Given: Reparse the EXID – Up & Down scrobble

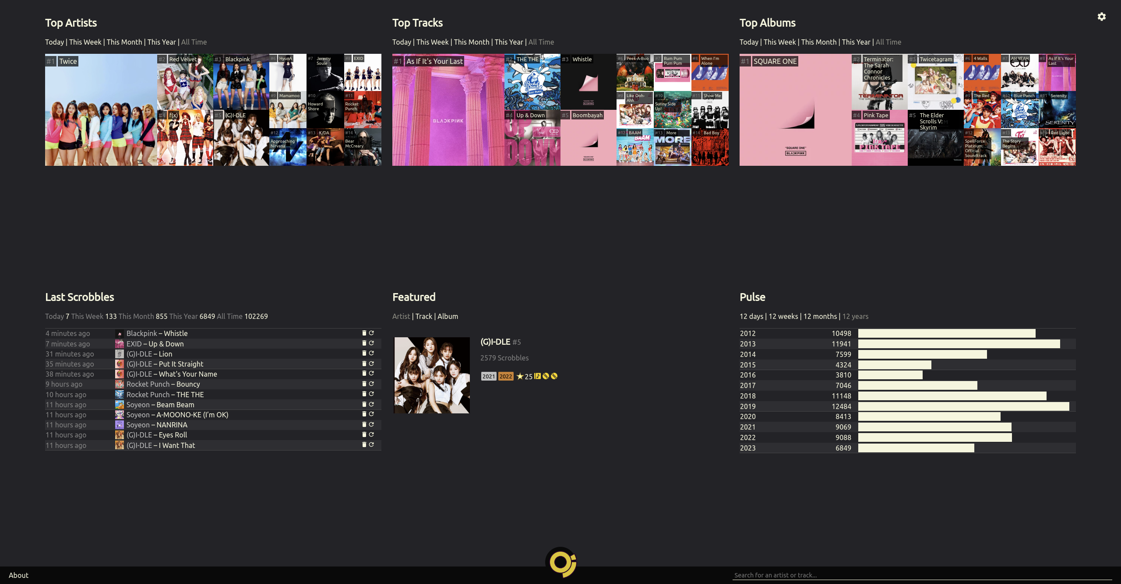Looking at the screenshot, I should pyautogui.click(x=371, y=343).
